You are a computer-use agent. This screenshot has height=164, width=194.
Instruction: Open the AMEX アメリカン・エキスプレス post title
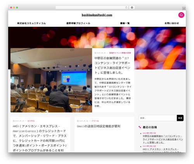pyautogui.click(x=40, y=138)
